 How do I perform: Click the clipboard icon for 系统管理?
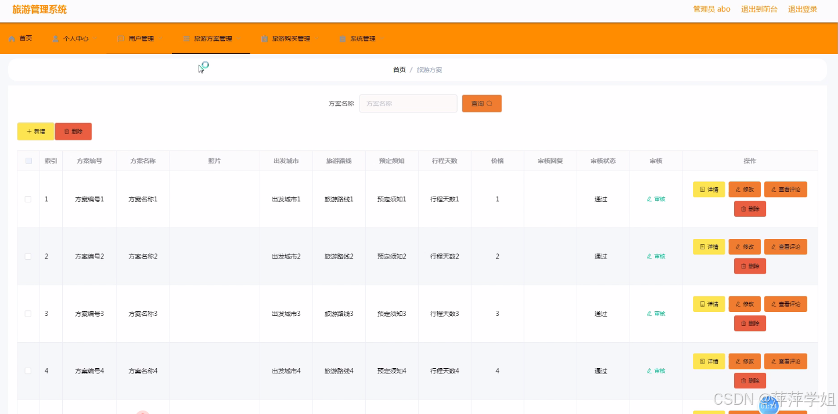click(343, 39)
